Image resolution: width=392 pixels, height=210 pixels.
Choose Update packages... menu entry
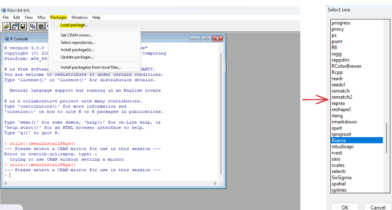94,57
